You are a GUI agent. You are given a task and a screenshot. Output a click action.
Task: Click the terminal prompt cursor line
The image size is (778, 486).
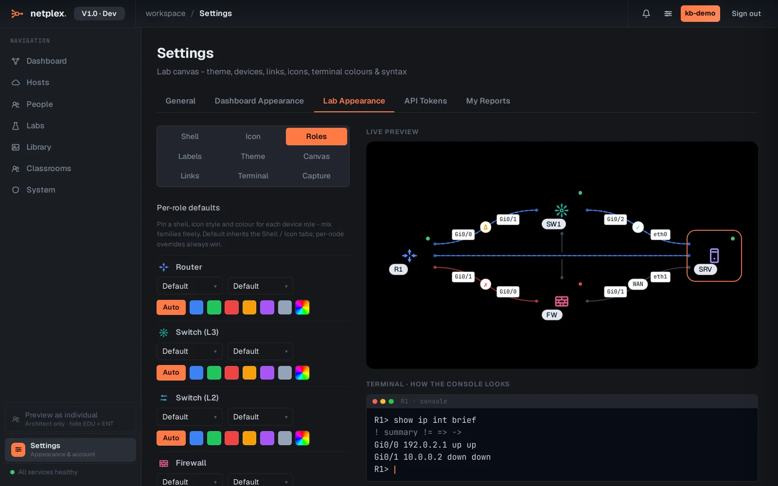click(x=385, y=469)
